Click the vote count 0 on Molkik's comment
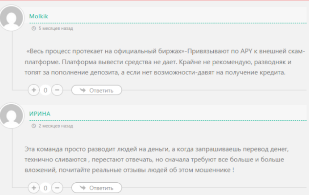 point(46,90)
